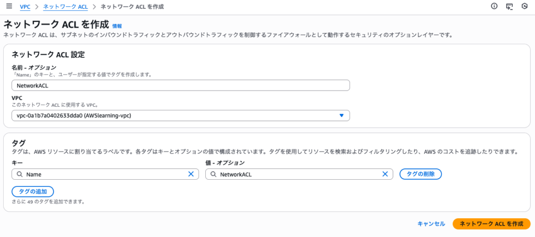
Task: Open the 情報 info link
Action: [117, 26]
